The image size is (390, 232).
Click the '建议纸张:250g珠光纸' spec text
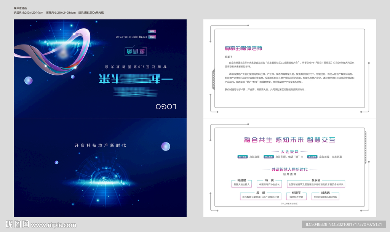[x=91, y=13]
